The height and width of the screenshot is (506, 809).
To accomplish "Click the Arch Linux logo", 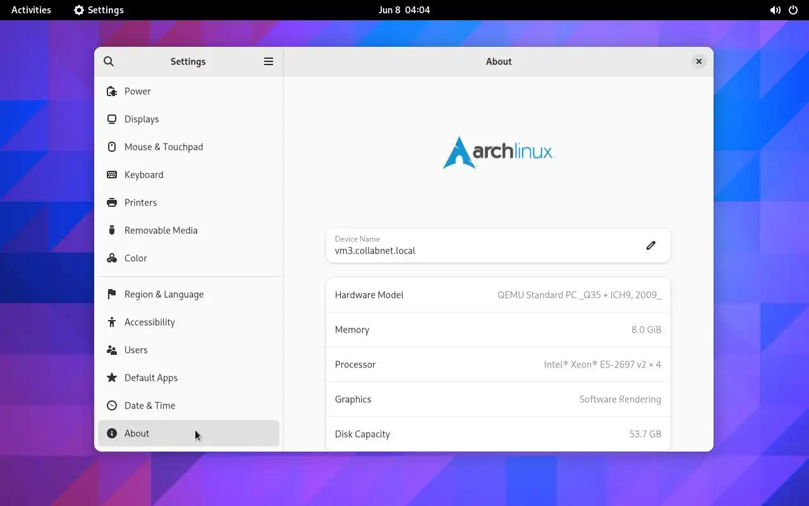I will click(499, 152).
